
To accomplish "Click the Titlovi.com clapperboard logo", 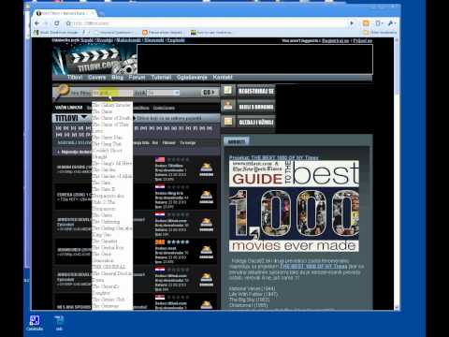I will [94, 60].
